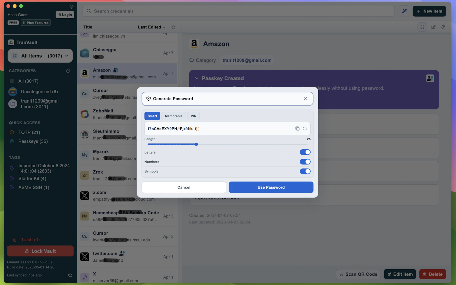This screenshot has width=456, height=285.
Task: Sort by the Last Edited column
Action: 151,27
